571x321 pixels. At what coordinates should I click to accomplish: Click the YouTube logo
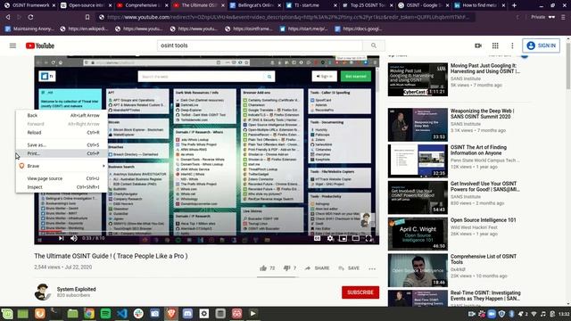40,45
